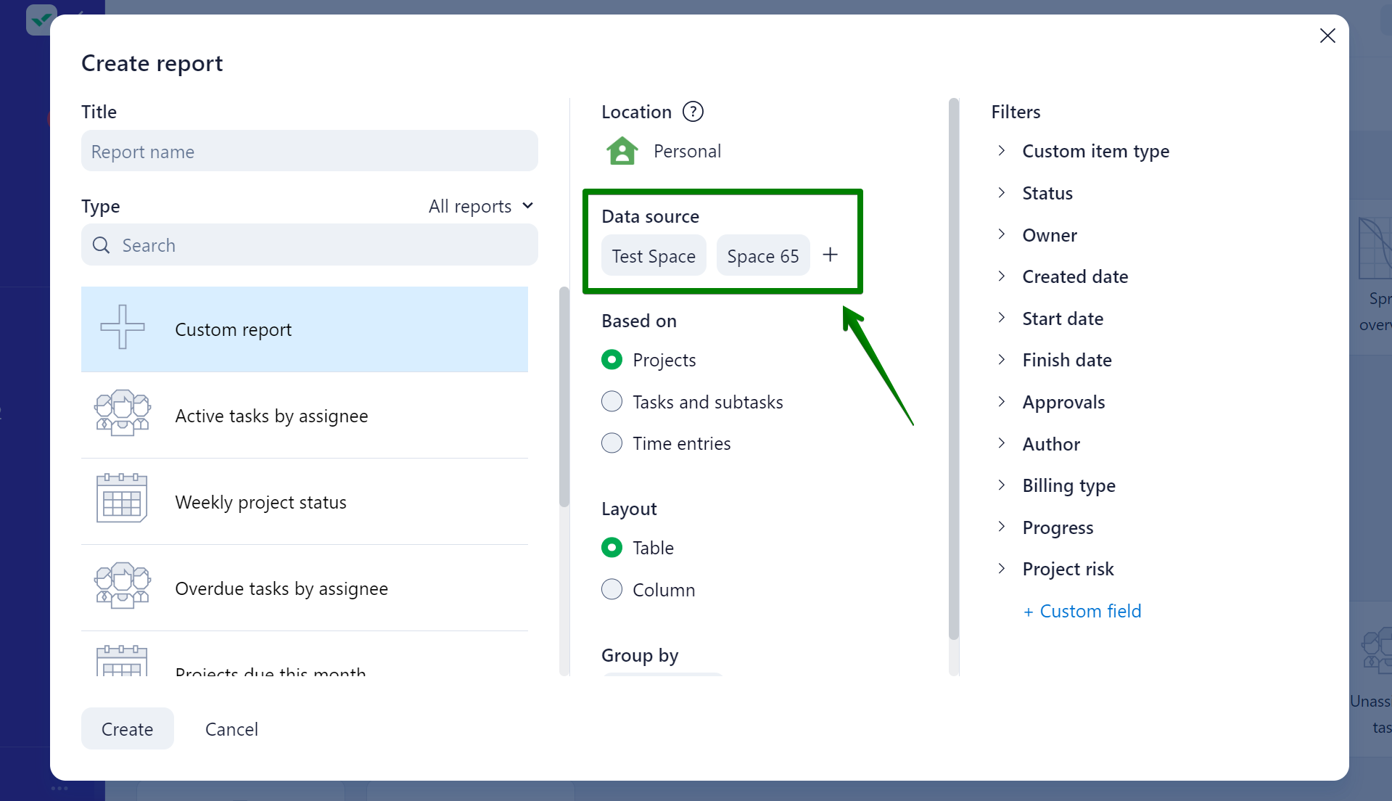
Task: Expand the Billing type filter
Action: coord(1001,485)
